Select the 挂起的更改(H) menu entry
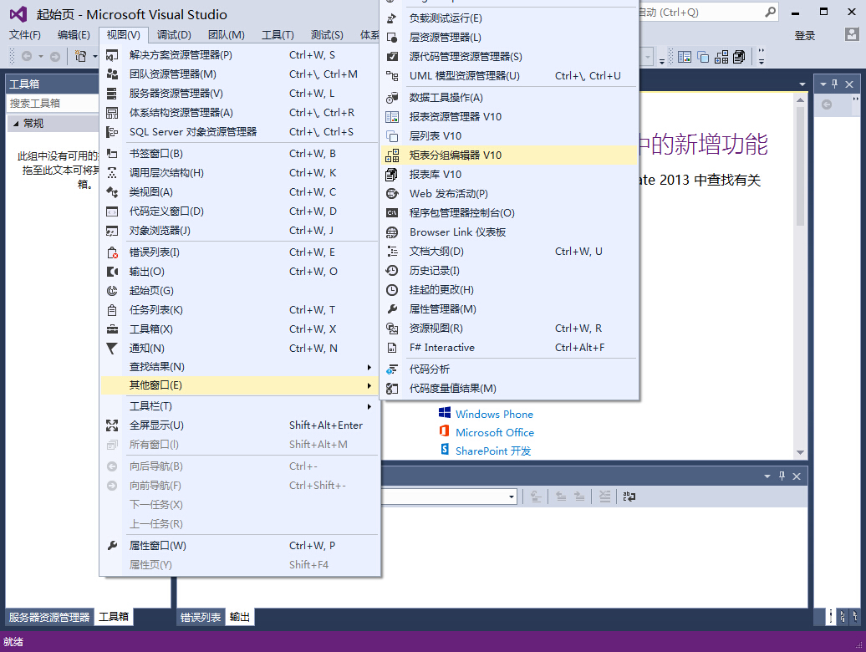The width and height of the screenshot is (866, 652). coord(509,290)
